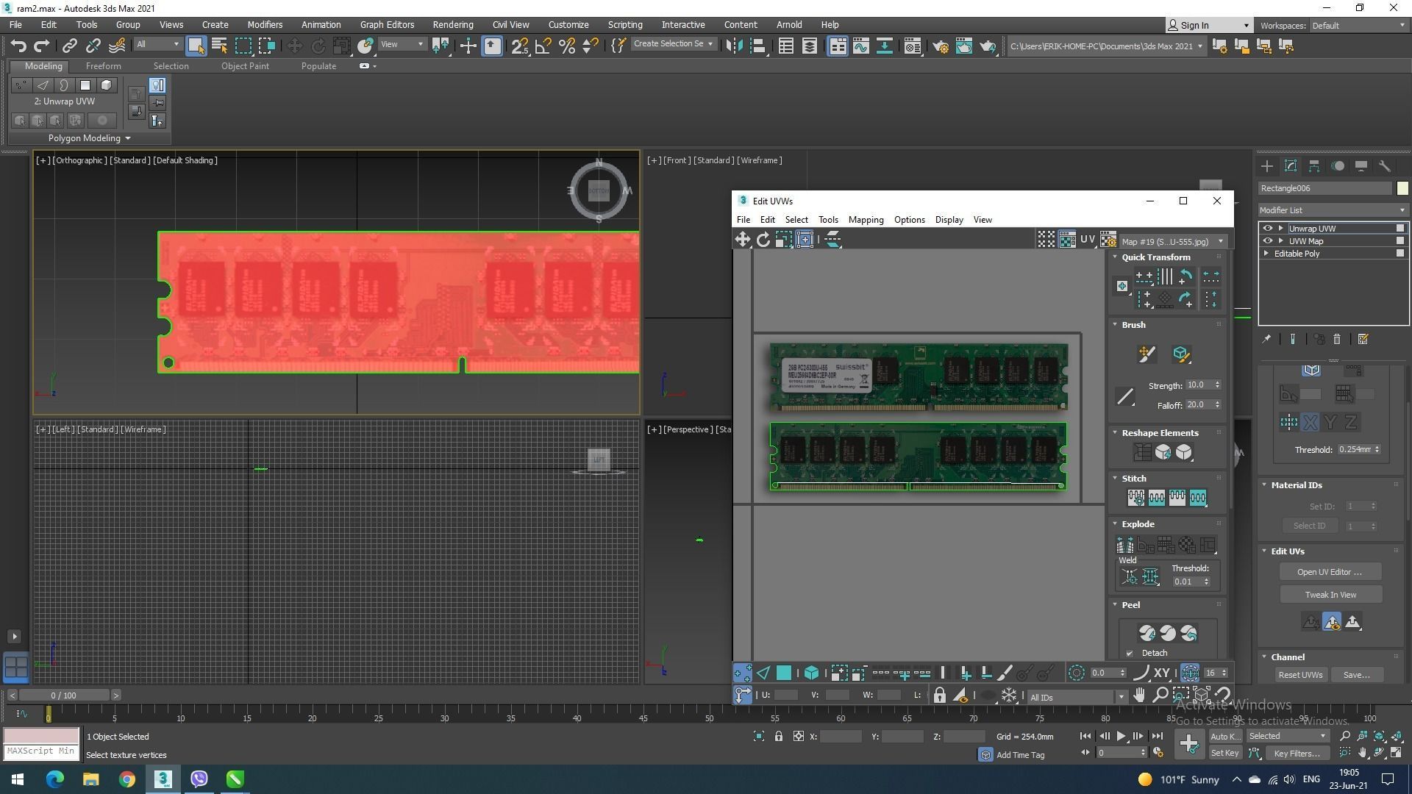
Task: Toggle visibility eye of Unwrap UVW modifier
Action: (1267, 229)
